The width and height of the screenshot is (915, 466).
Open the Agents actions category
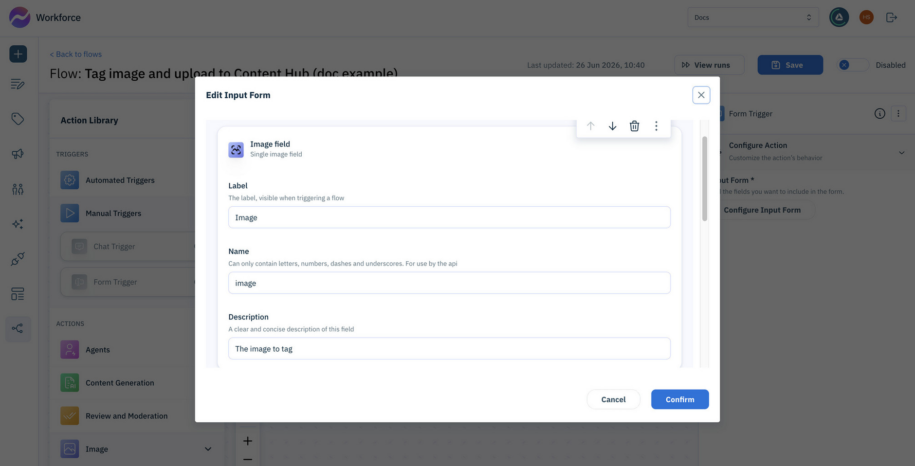(x=98, y=349)
